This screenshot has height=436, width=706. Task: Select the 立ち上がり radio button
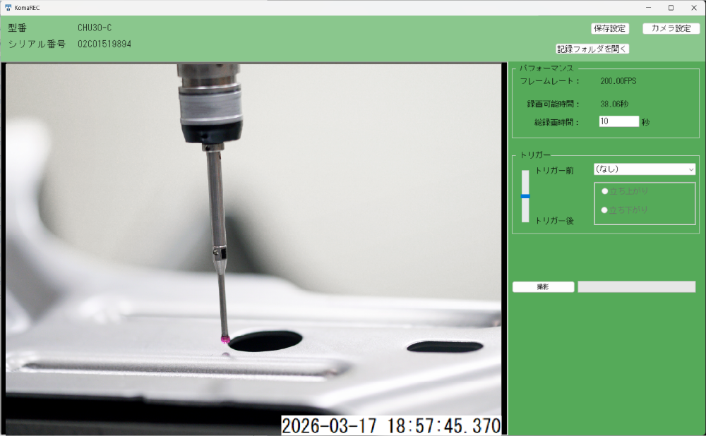coord(604,190)
